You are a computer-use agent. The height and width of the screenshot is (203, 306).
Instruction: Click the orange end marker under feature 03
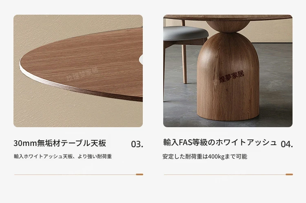pos(140,174)
